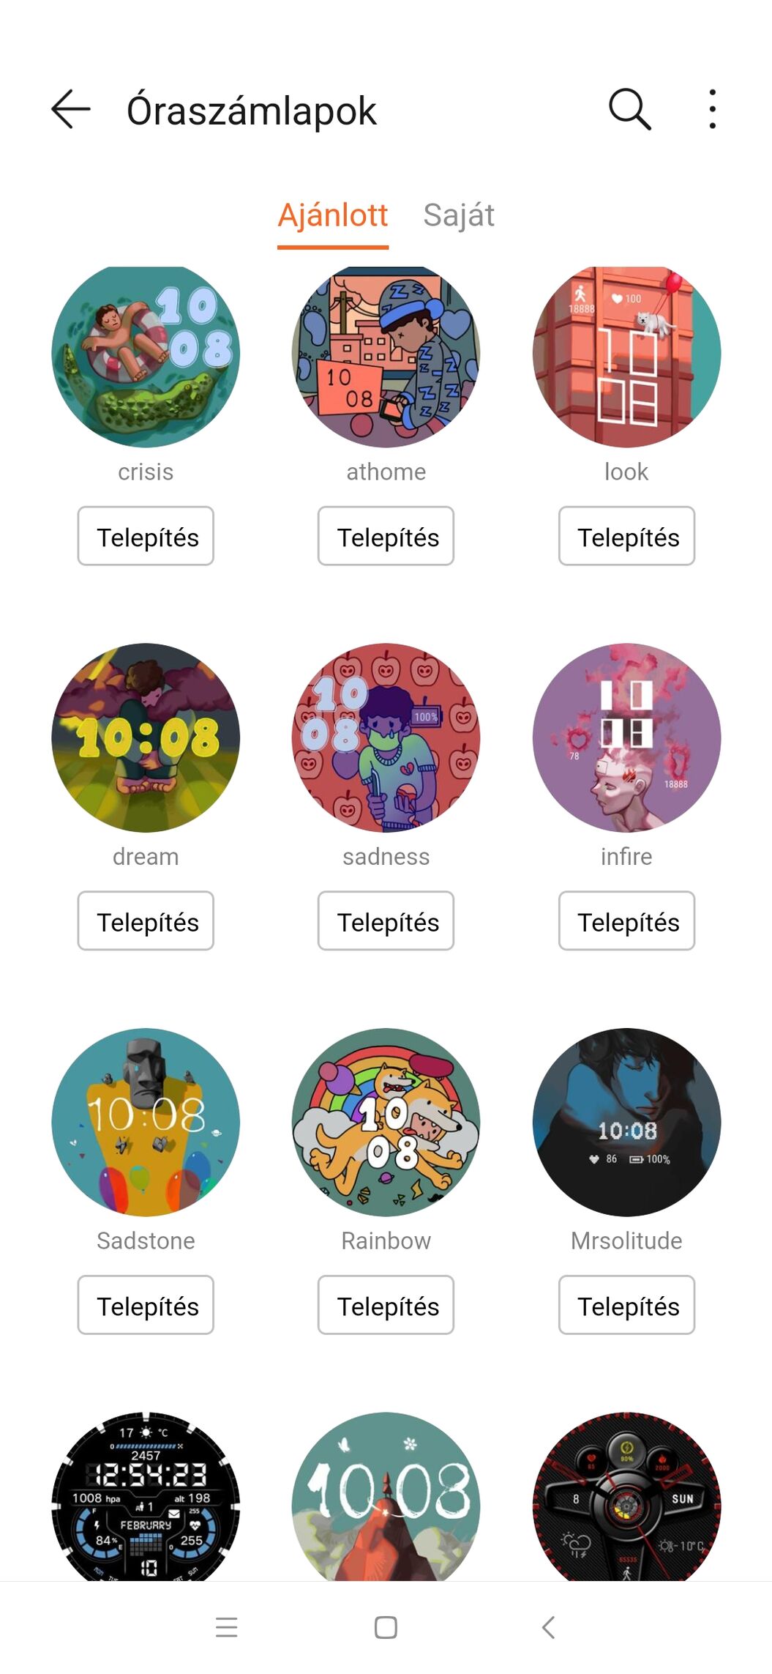This screenshot has width=772, height=1674.
Task: Open the infire watch face thumbnail
Action: click(x=626, y=737)
